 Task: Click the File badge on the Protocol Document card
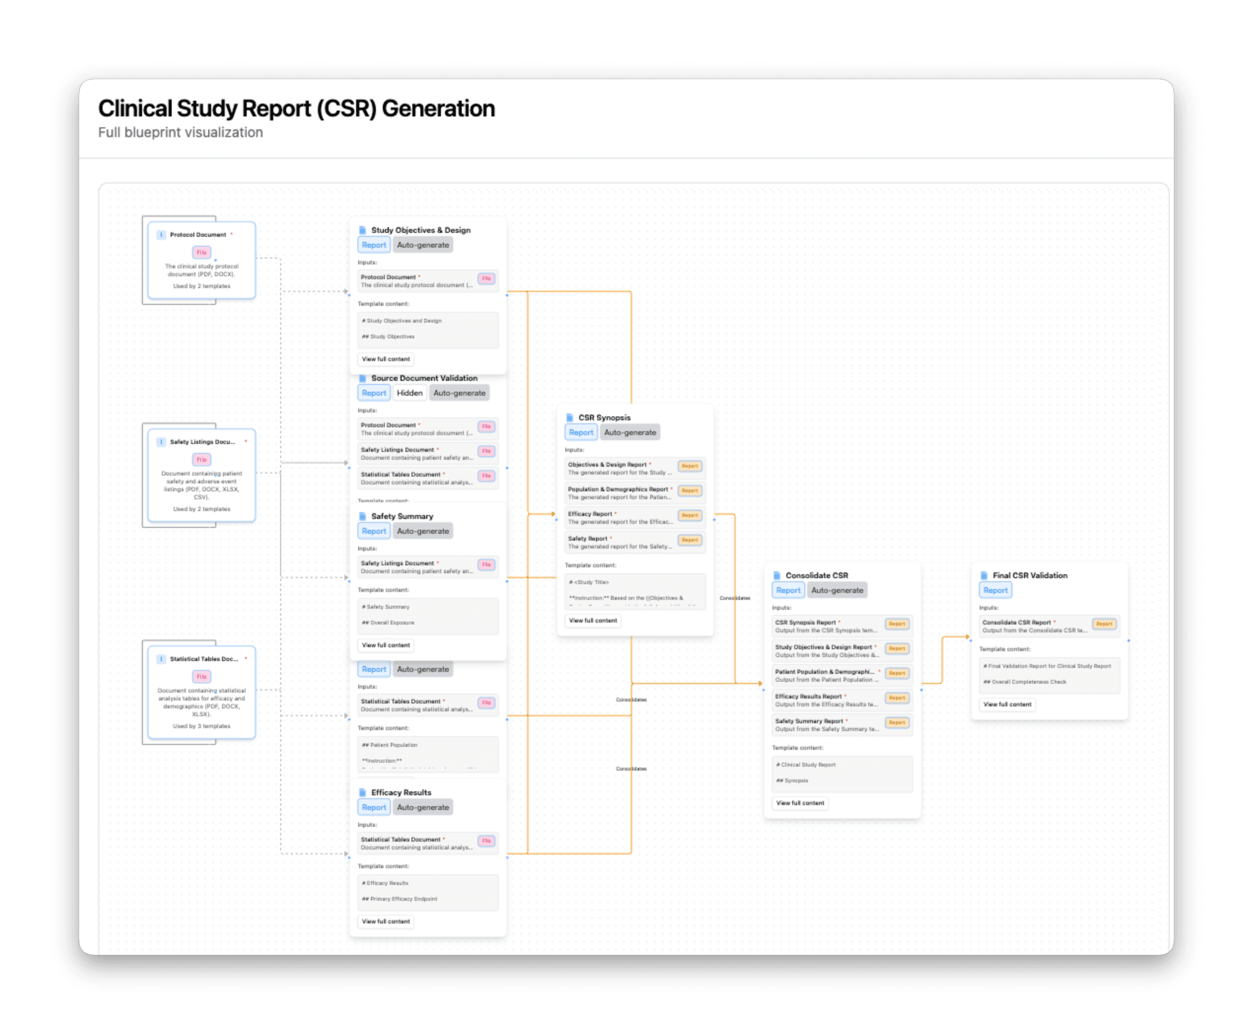click(x=201, y=253)
